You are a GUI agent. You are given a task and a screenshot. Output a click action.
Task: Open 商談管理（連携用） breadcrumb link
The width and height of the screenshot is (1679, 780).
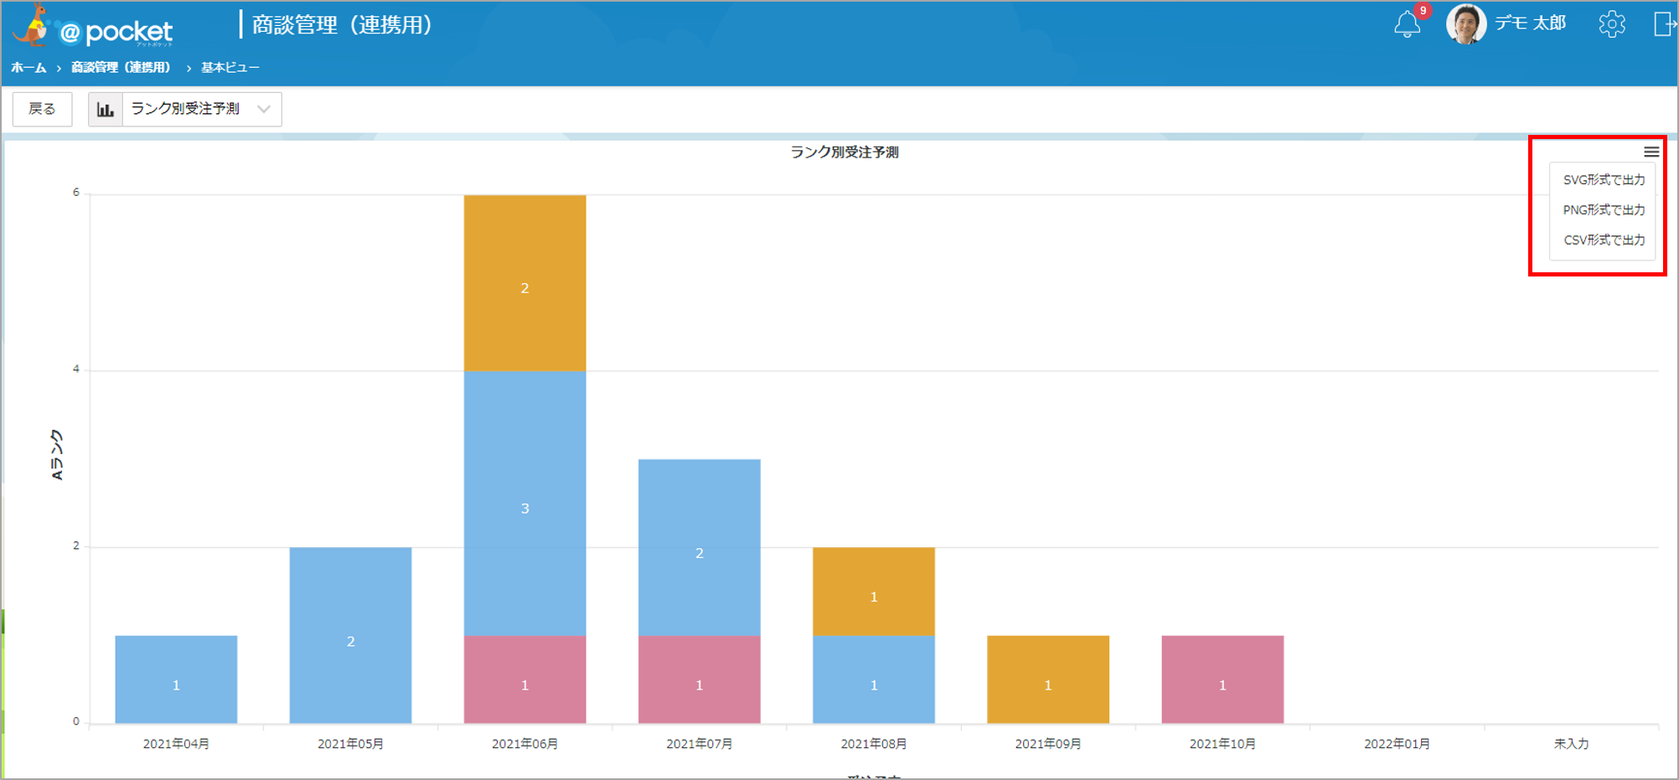click(121, 68)
